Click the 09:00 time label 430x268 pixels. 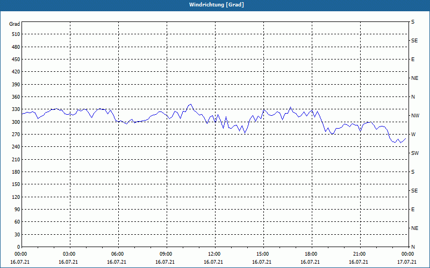[165, 254]
